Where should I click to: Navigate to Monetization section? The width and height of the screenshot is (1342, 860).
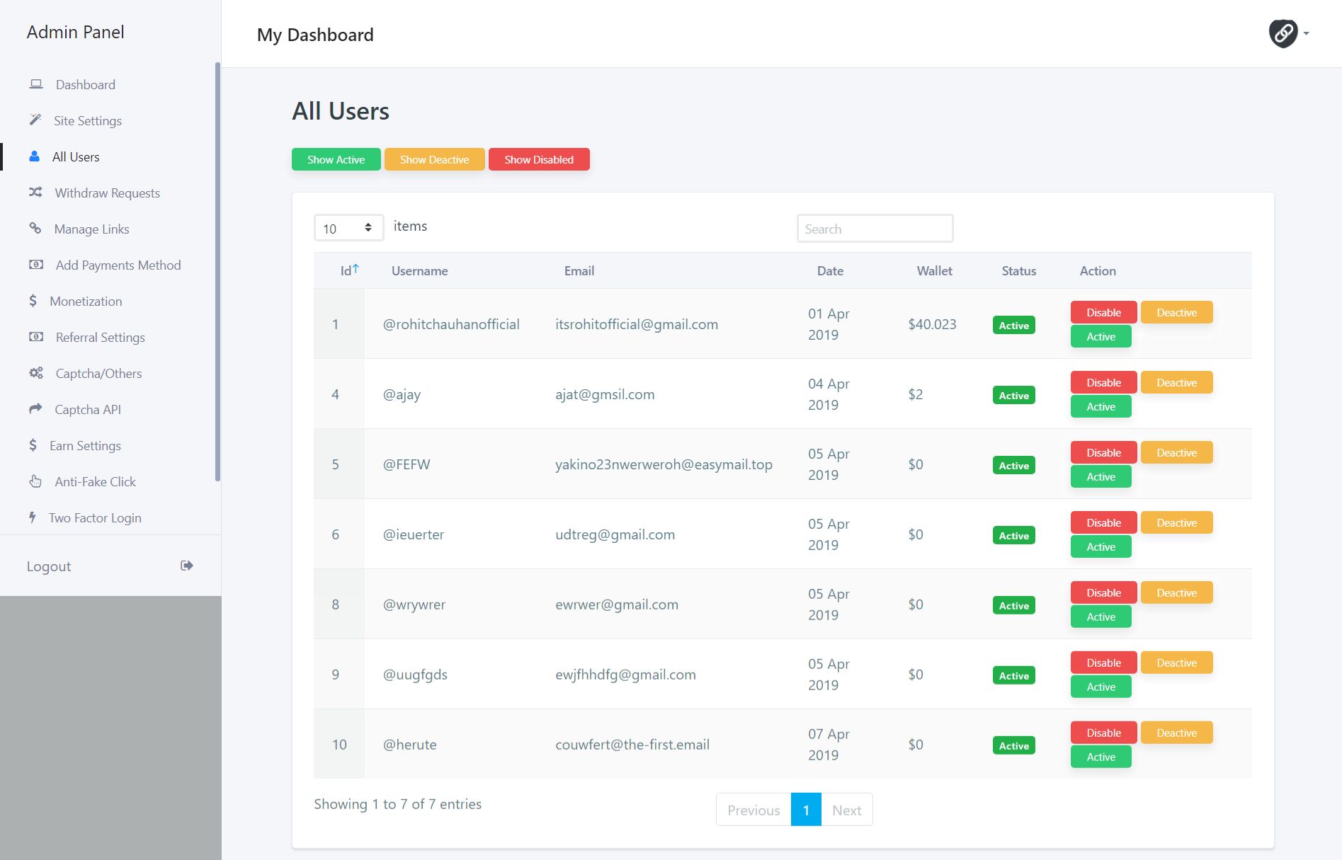pos(86,301)
